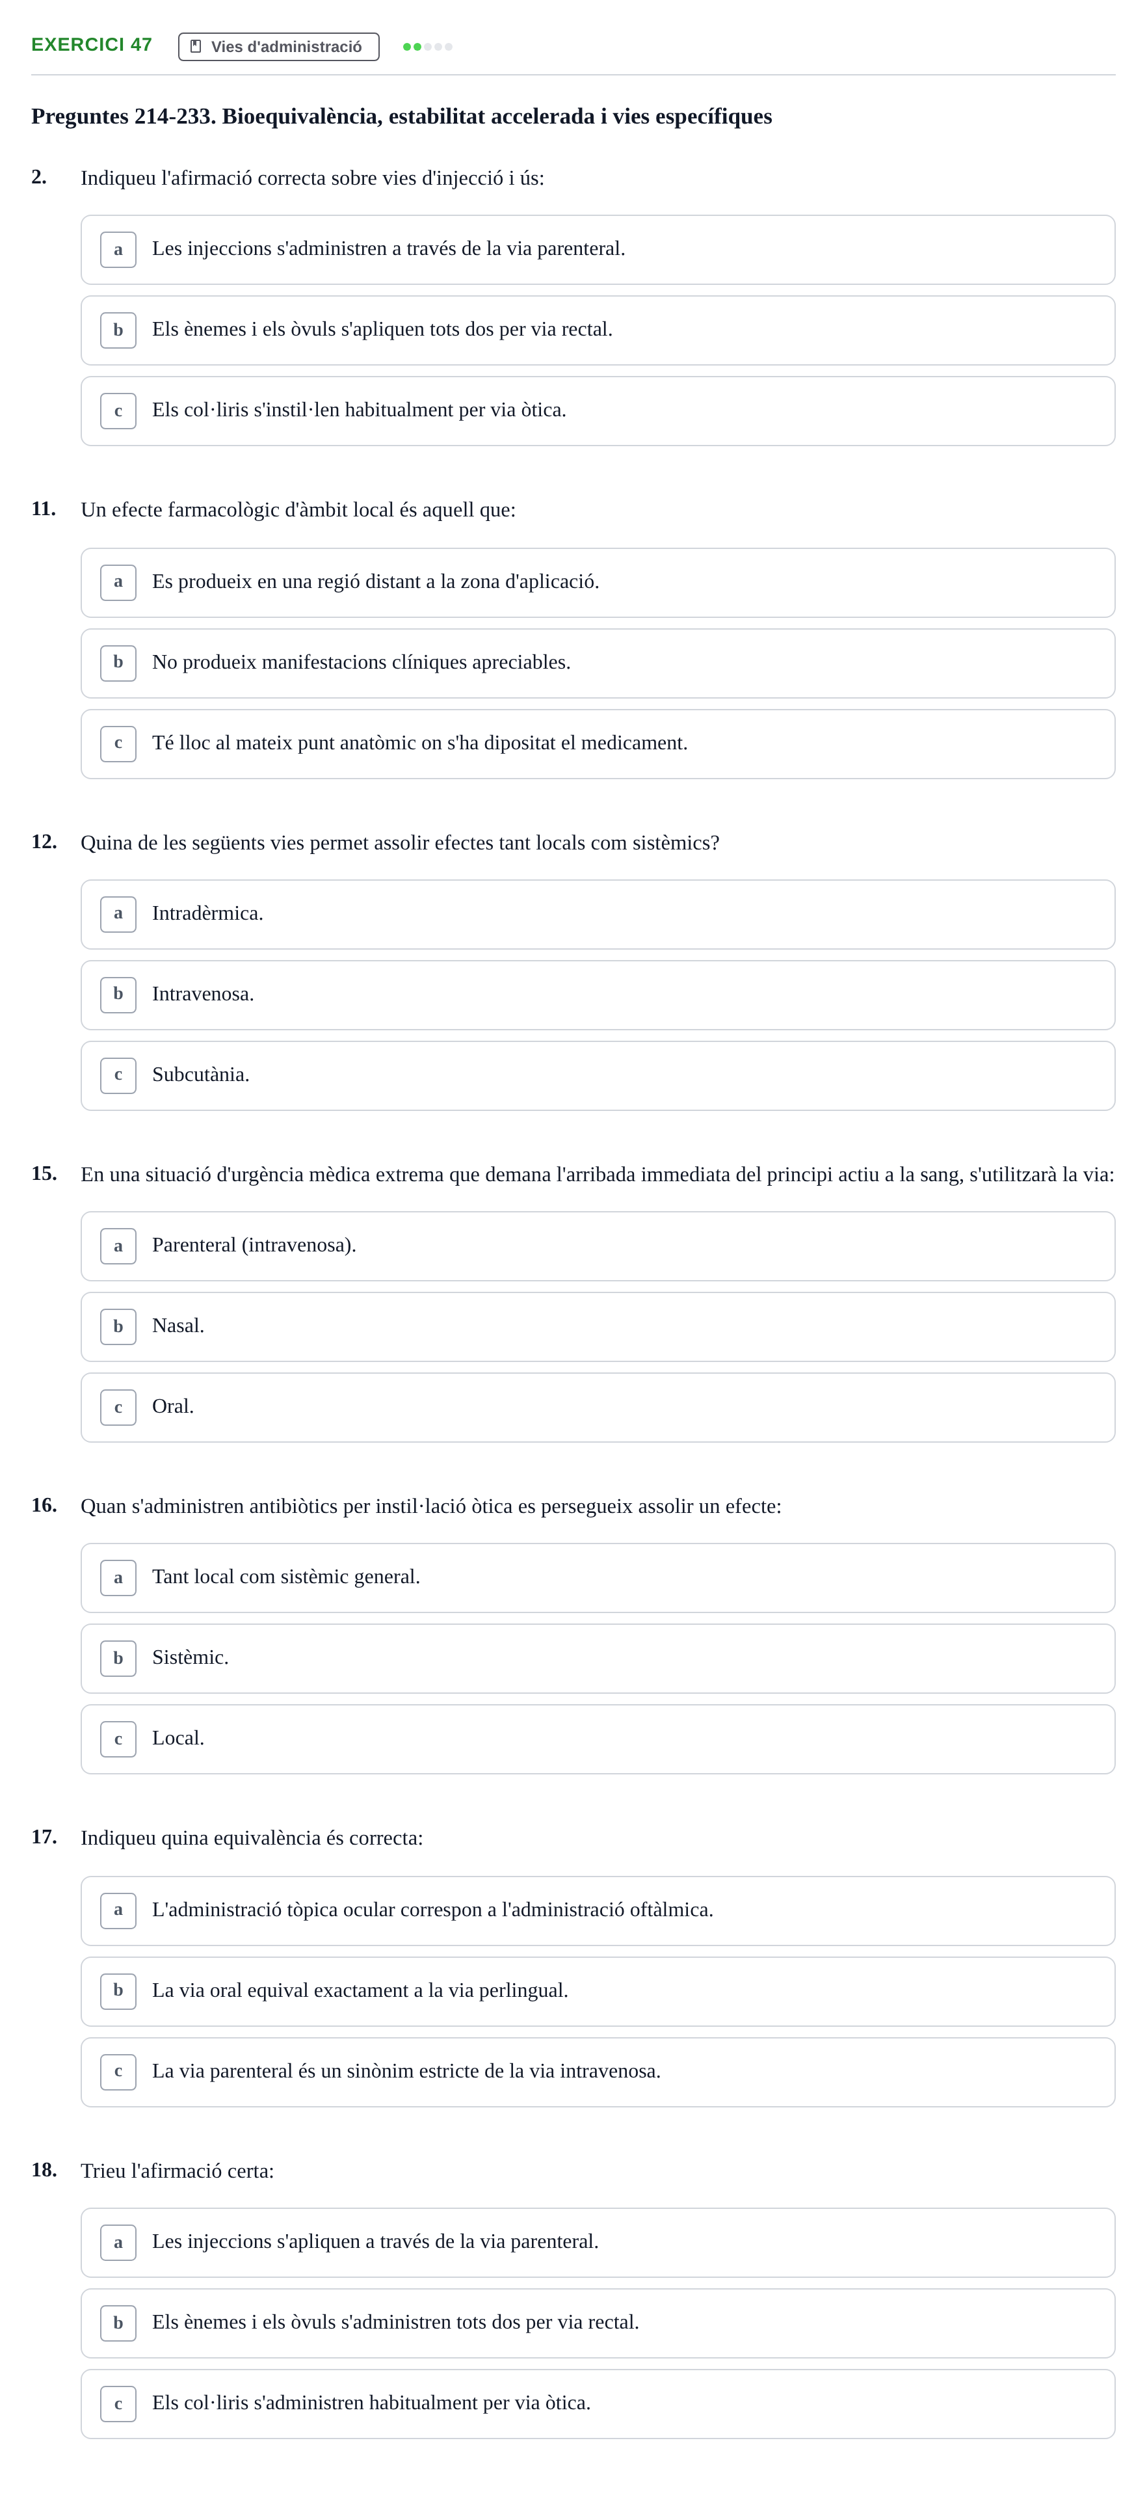This screenshot has height=2499, width=1147.
Task: Pick 'Tant local com sistèmic general'
Action: pyautogui.click(x=598, y=1577)
